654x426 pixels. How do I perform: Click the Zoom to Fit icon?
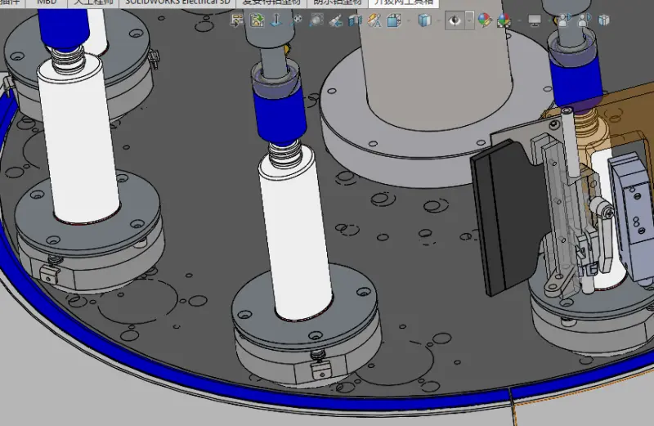coord(237,20)
